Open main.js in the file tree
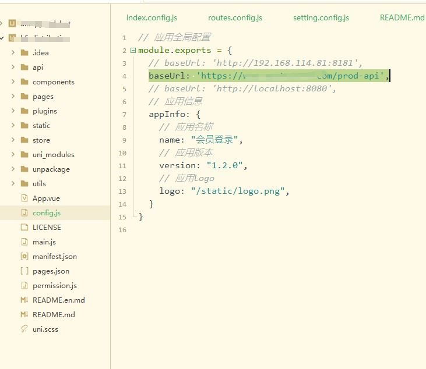Image resolution: width=426 pixels, height=369 pixels. click(44, 242)
